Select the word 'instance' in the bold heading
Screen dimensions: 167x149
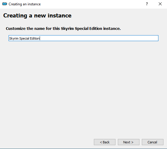click(60, 16)
